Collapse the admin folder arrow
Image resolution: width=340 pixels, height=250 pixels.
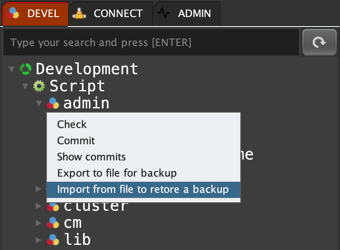[x=39, y=103]
